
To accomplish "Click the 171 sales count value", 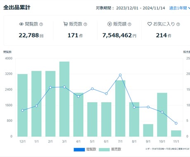I will pyautogui.click(x=73, y=36).
